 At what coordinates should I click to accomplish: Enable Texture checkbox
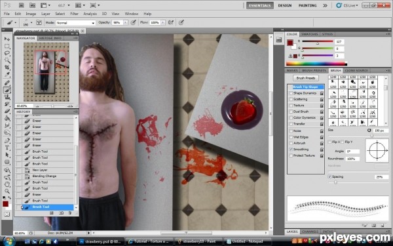pyautogui.click(x=291, y=106)
